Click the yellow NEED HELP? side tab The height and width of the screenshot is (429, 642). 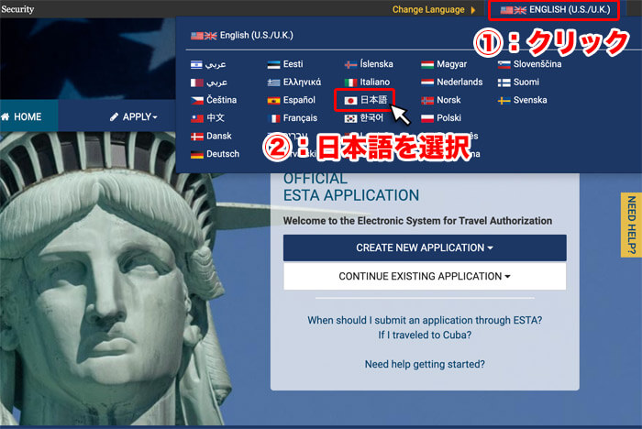[631, 225]
